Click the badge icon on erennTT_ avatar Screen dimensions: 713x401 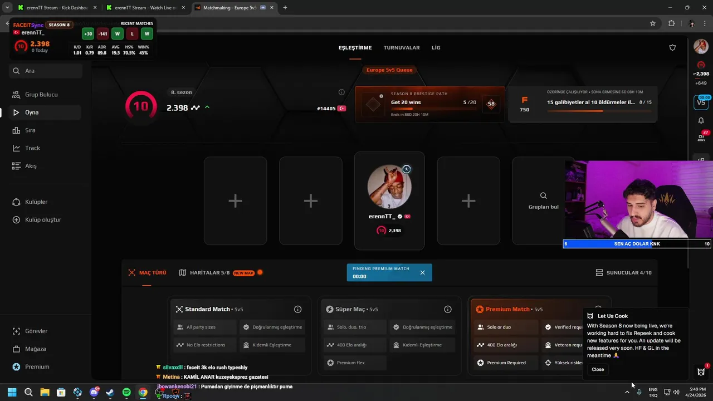pos(407,169)
